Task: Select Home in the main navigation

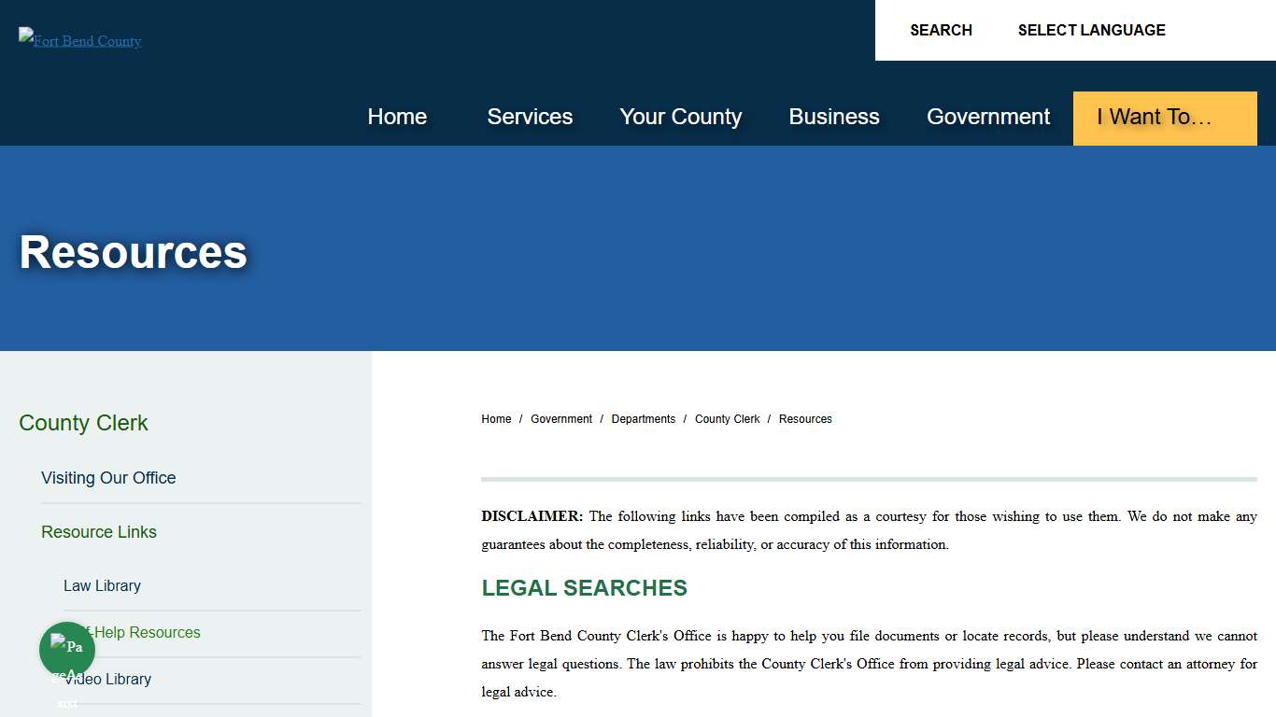Action: pyautogui.click(x=397, y=118)
